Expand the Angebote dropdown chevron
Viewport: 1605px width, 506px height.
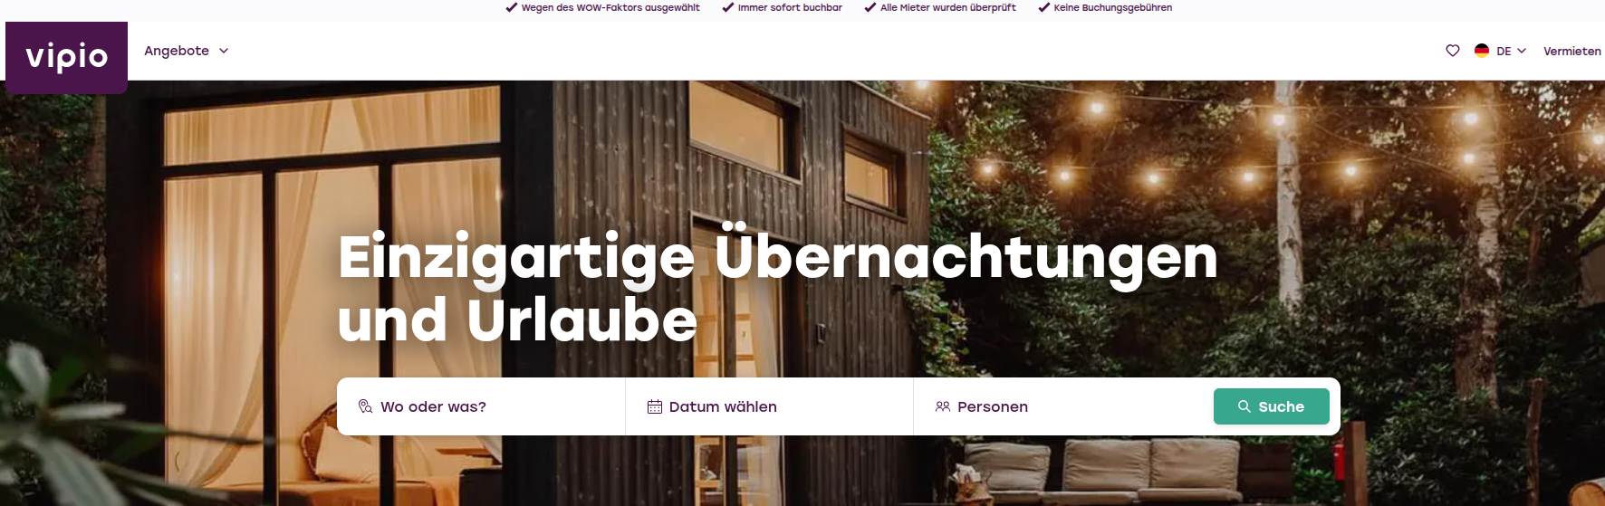pyautogui.click(x=224, y=51)
